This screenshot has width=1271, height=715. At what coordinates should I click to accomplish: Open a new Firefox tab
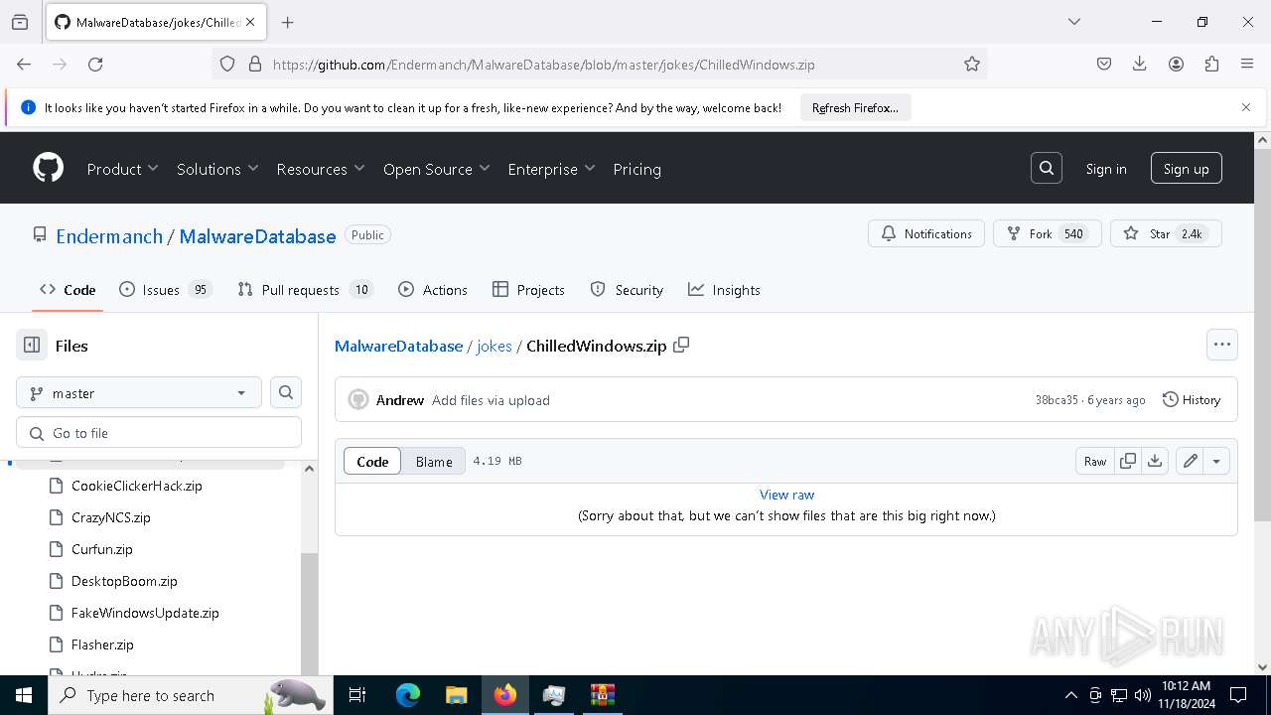[287, 22]
